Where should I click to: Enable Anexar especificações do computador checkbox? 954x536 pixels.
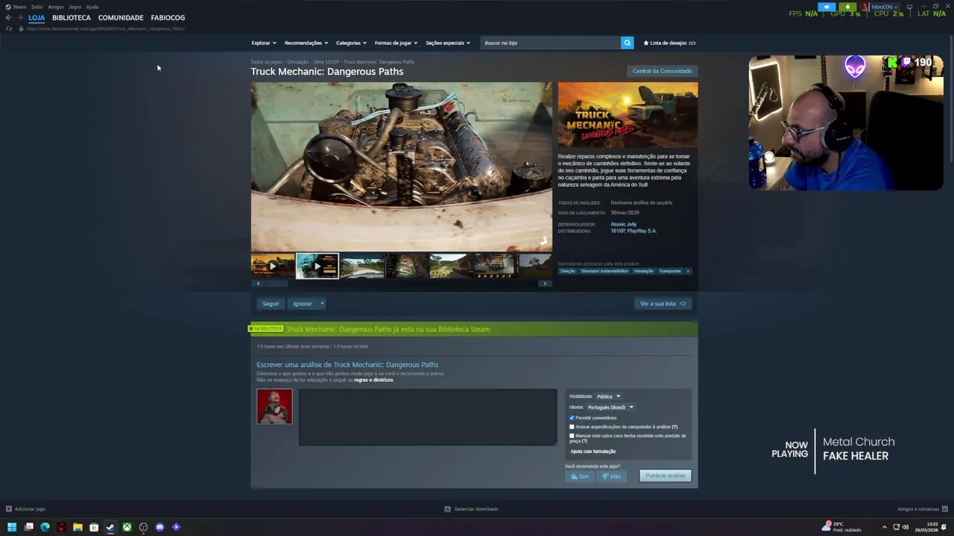coord(572,427)
